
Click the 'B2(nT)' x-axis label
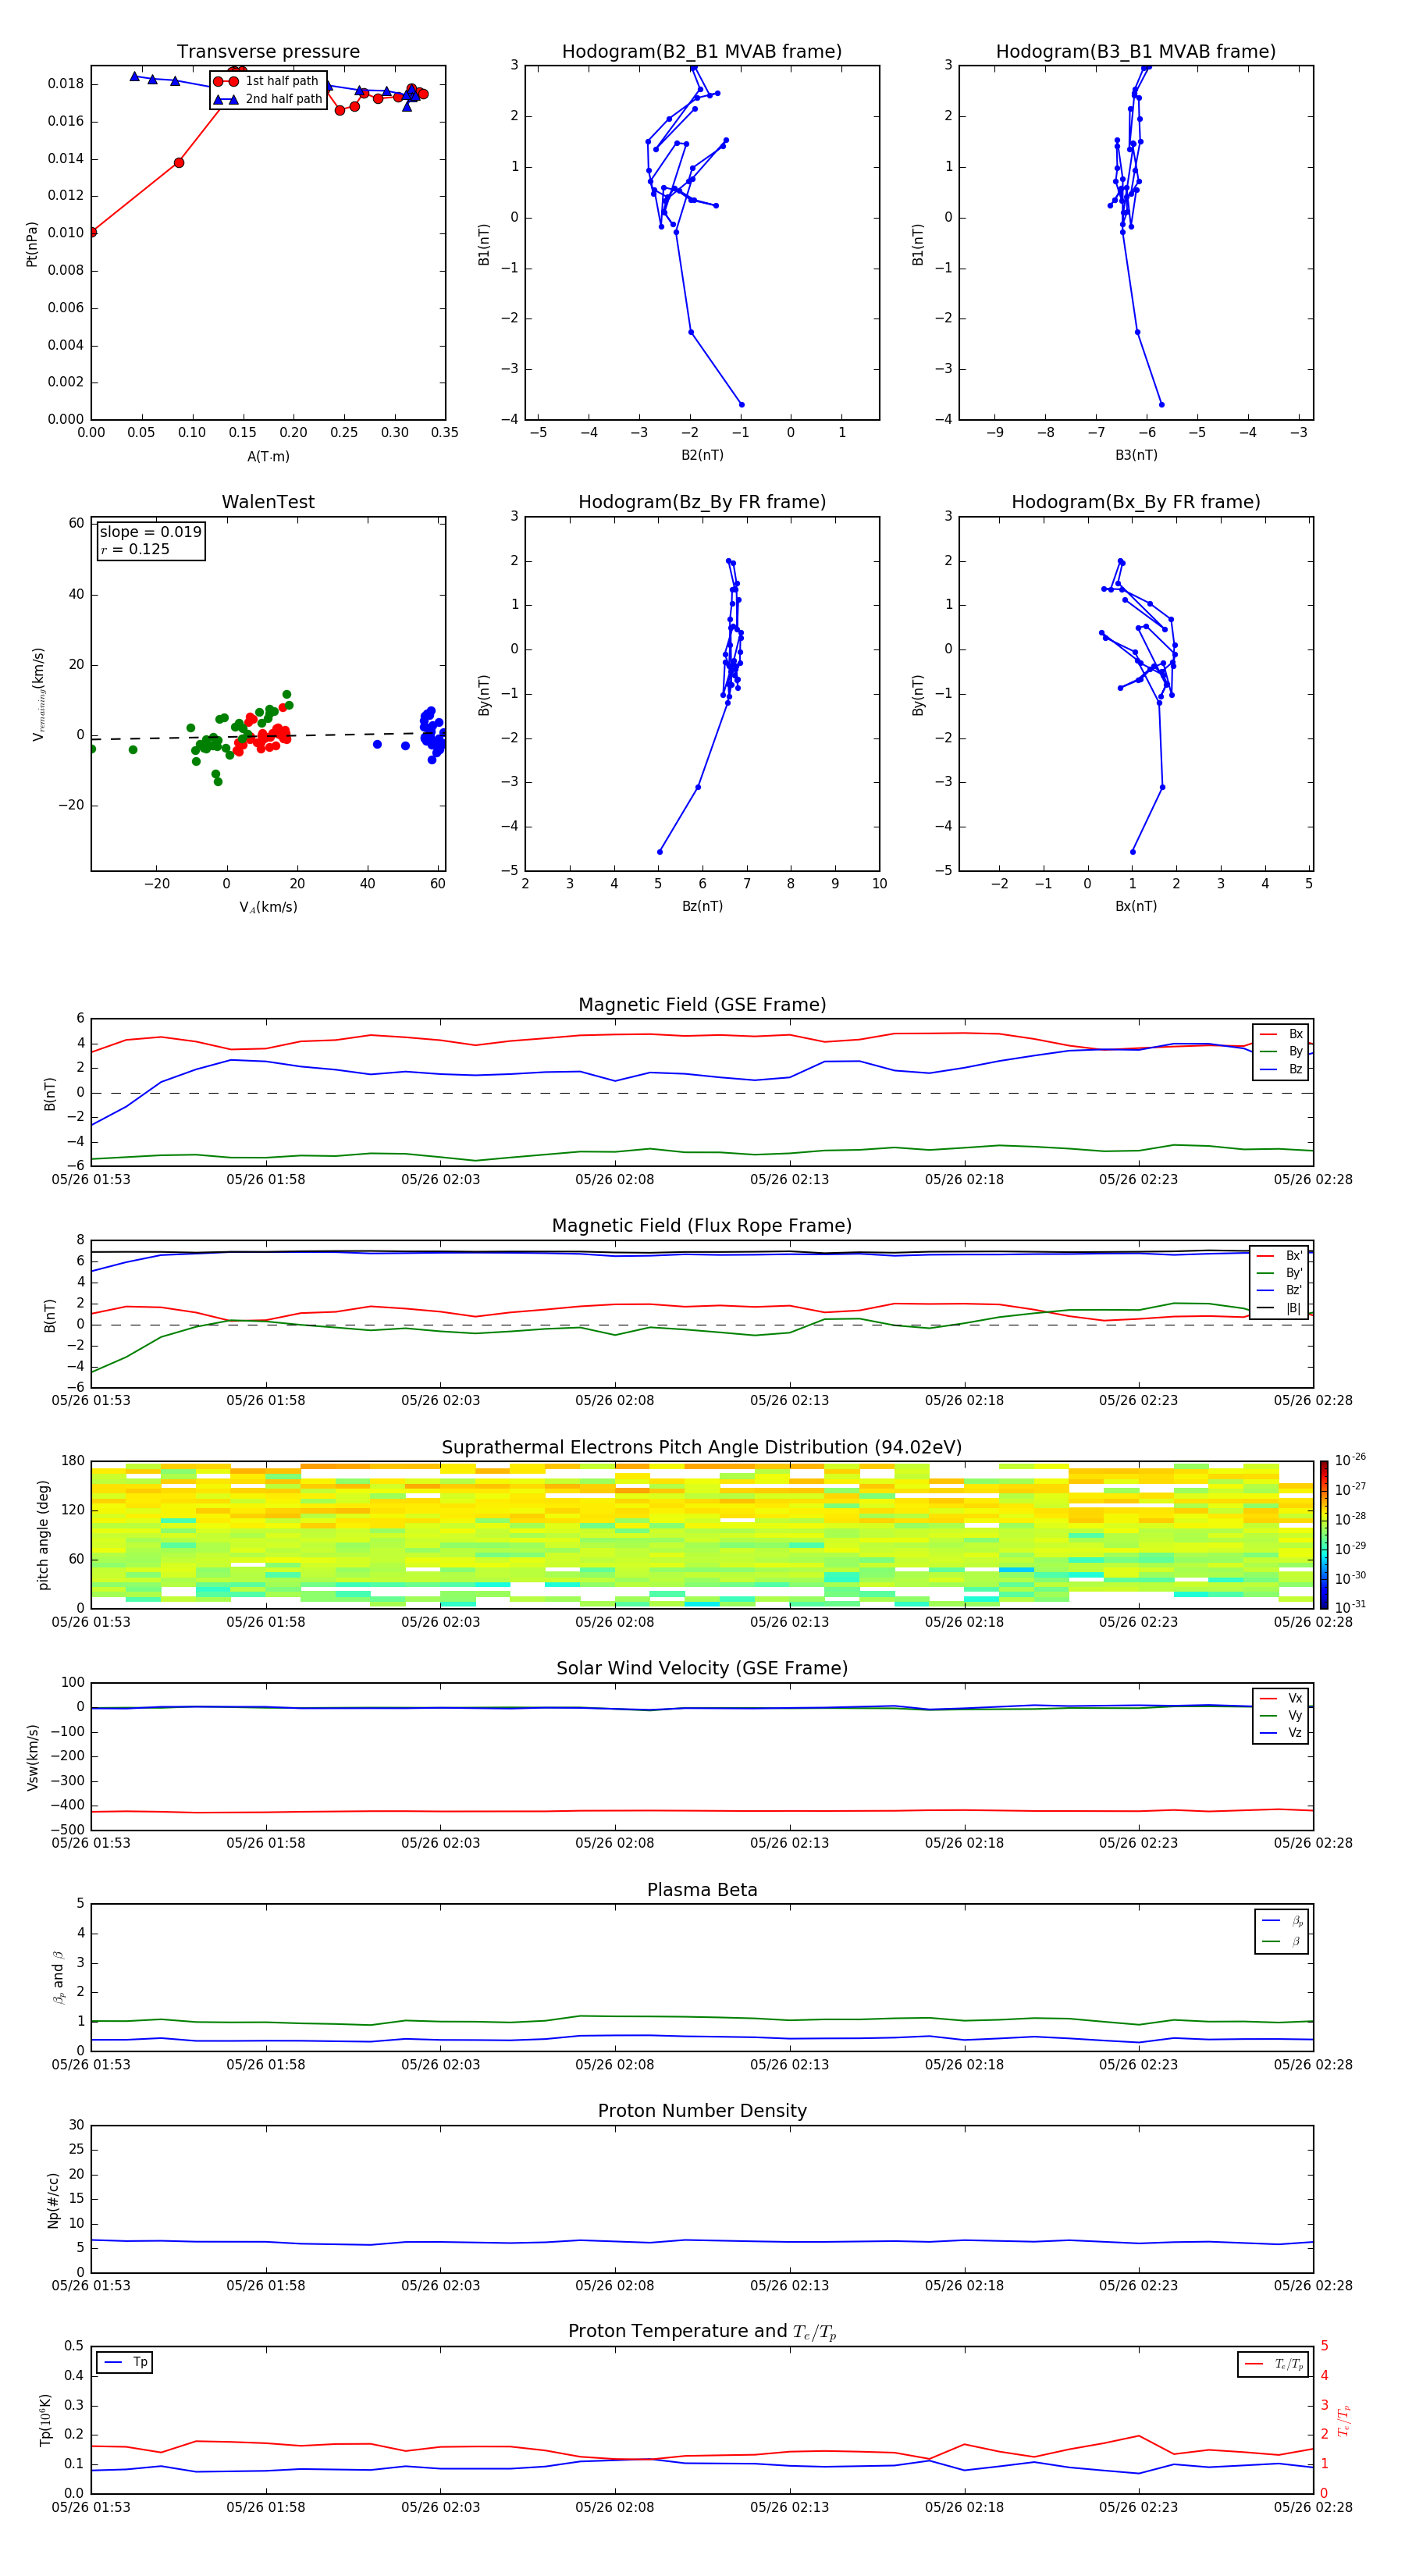(702, 455)
